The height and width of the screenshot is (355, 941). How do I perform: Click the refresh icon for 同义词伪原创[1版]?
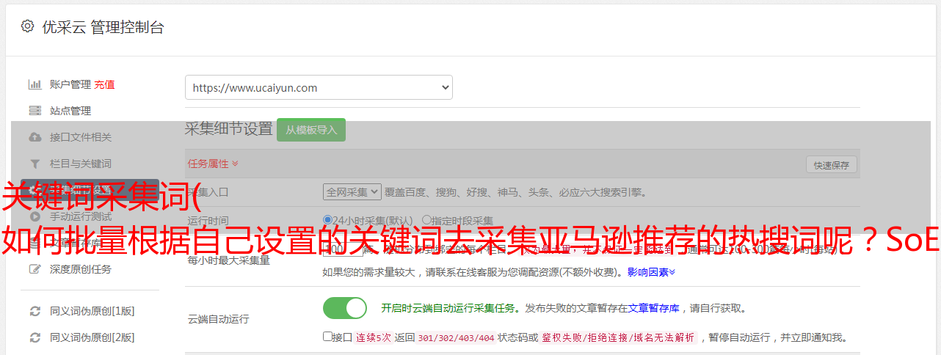point(34,311)
